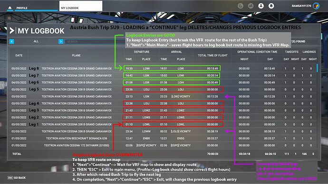Open the friends group icon
Viewport: 328px width, 184px height.
(251, 6)
